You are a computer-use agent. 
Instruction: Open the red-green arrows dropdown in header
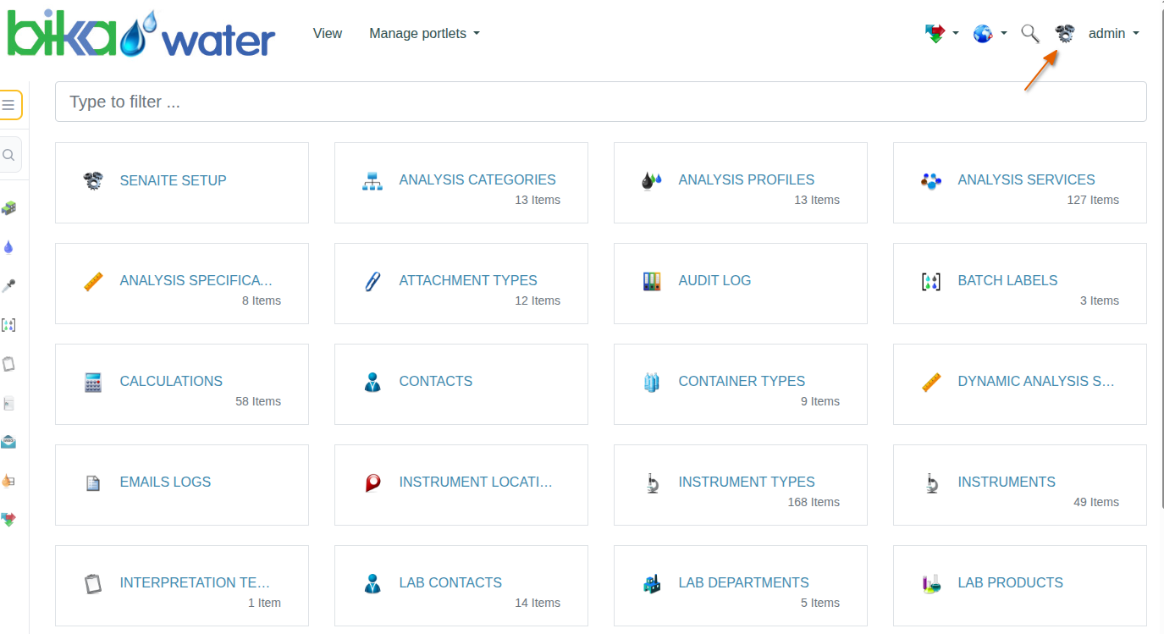(x=941, y=34)
